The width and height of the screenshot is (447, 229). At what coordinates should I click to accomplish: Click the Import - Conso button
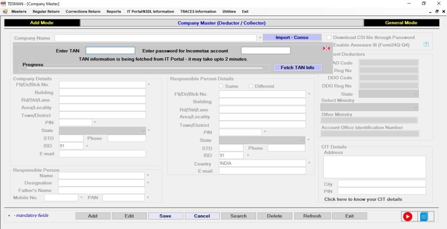click(x=292, y=38)
